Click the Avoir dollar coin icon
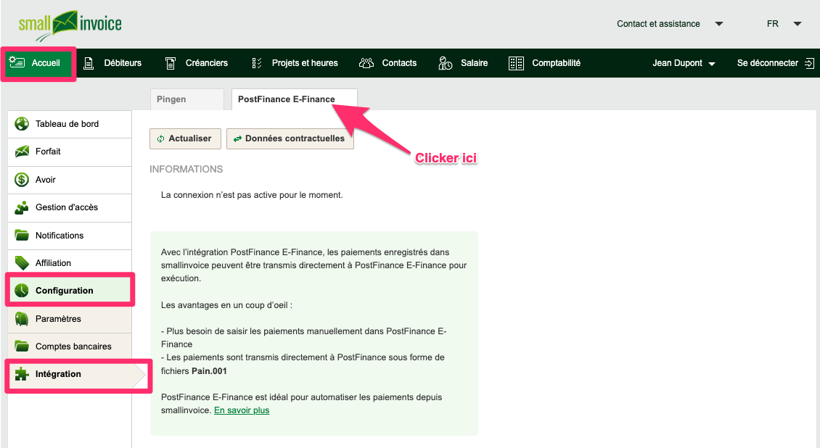The width and height of the screenshot is (820, 448). click(22, 180)
